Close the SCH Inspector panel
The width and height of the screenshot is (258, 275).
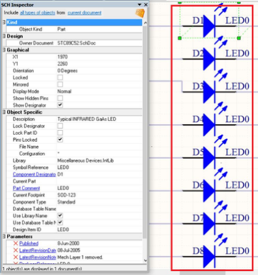point(146,5)
